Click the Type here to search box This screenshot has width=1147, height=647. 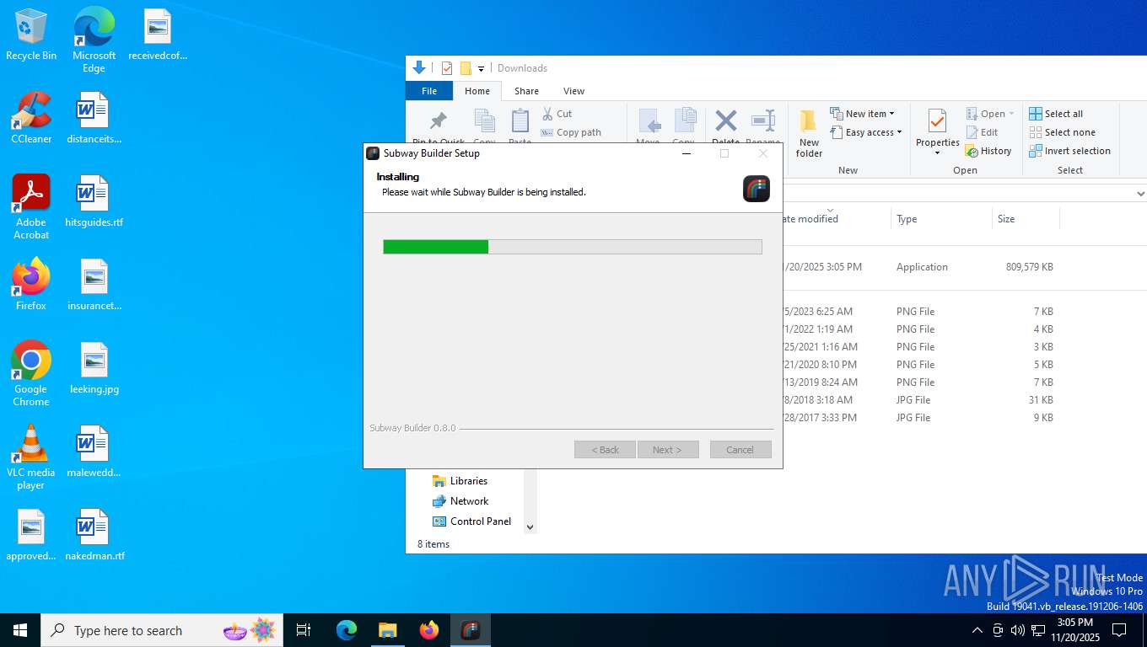[x=127, y=630]
